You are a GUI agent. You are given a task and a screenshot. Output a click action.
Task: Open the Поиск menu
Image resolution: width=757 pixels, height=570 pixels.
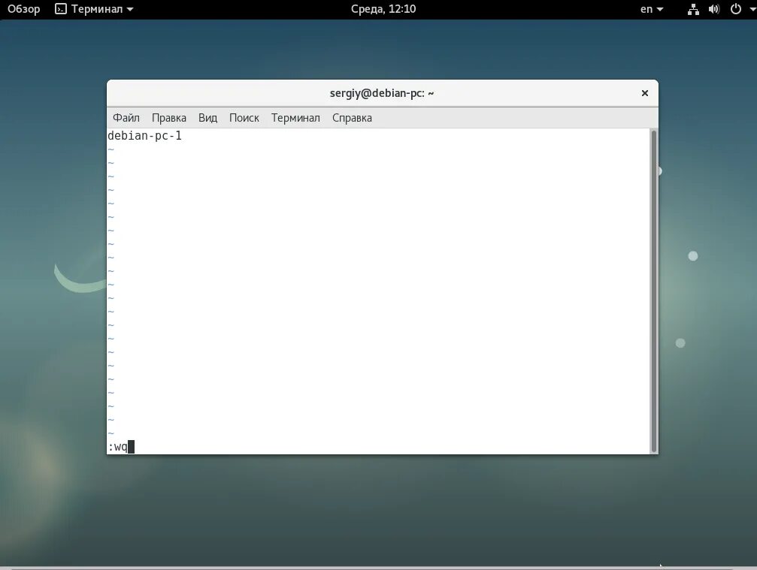point(244,118)
